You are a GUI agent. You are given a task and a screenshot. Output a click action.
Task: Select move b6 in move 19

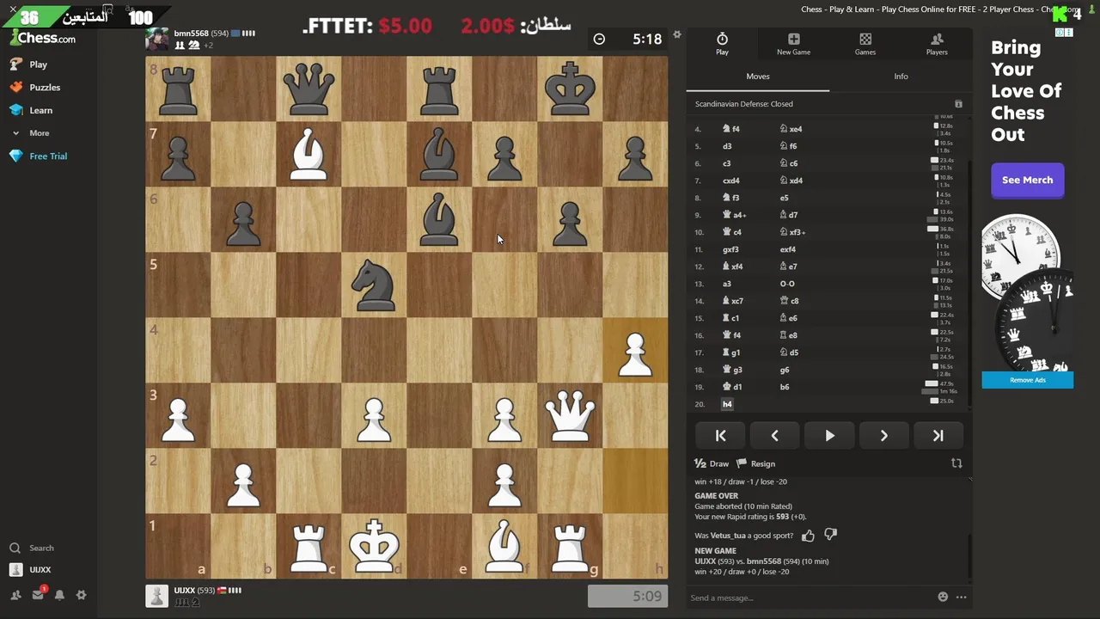(785, 387)
